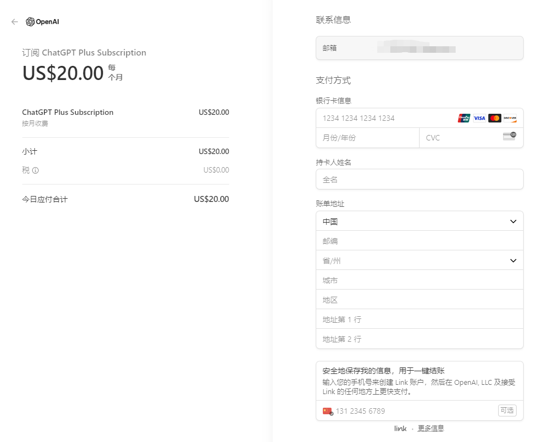The height and width of the screenshot is (442, 552).
Task: Click the OpenAI logo
Action: pos(42,22)
